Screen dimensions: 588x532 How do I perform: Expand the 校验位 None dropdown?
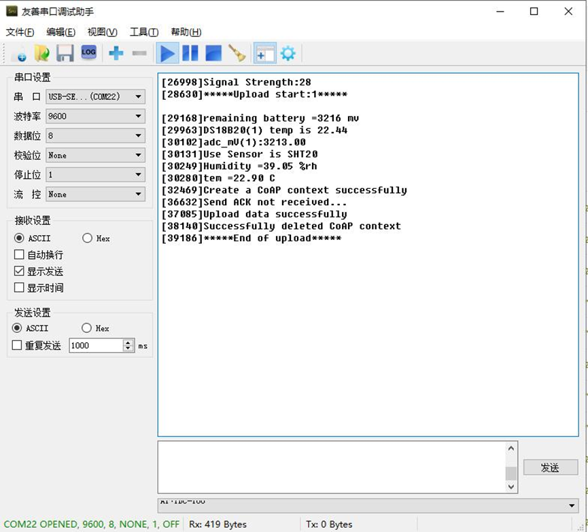(x=96, y=155)
